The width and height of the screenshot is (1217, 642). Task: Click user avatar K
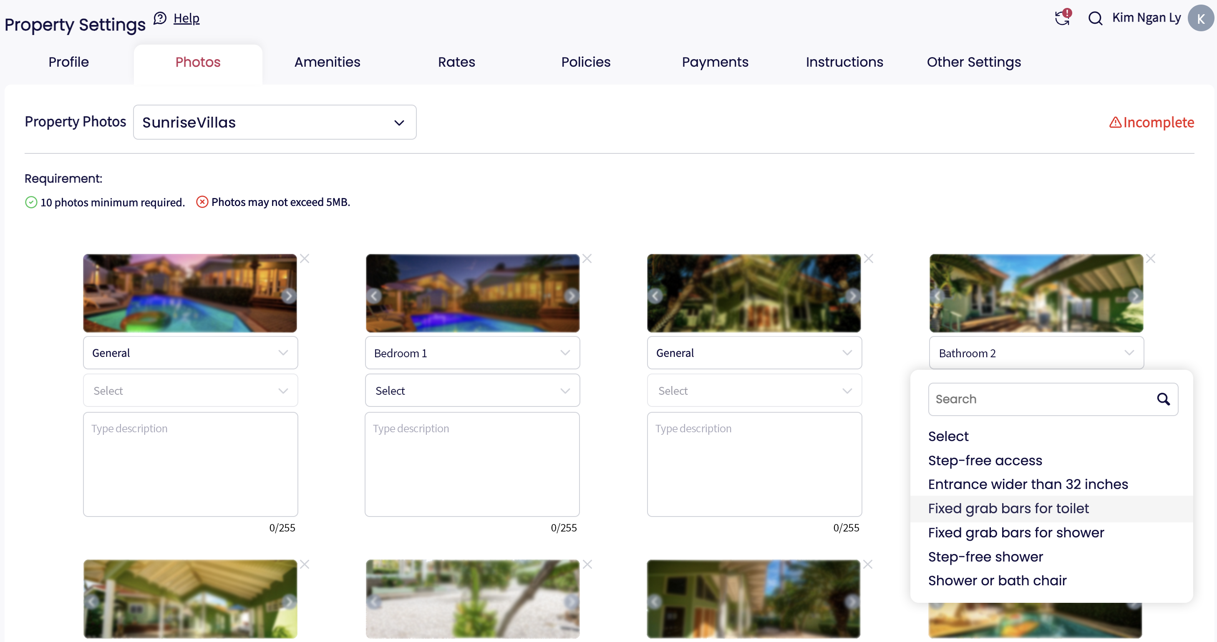pyautogui.click(x=1200, y=18)
